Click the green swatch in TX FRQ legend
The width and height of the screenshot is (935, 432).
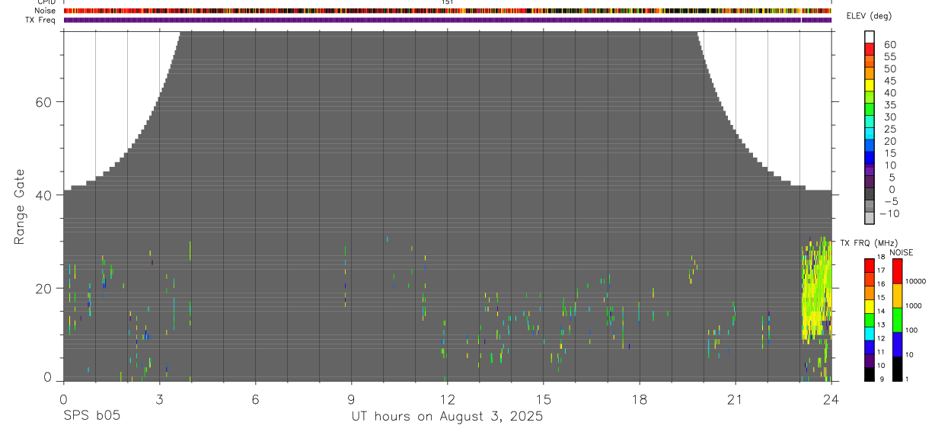coord(870,320)
